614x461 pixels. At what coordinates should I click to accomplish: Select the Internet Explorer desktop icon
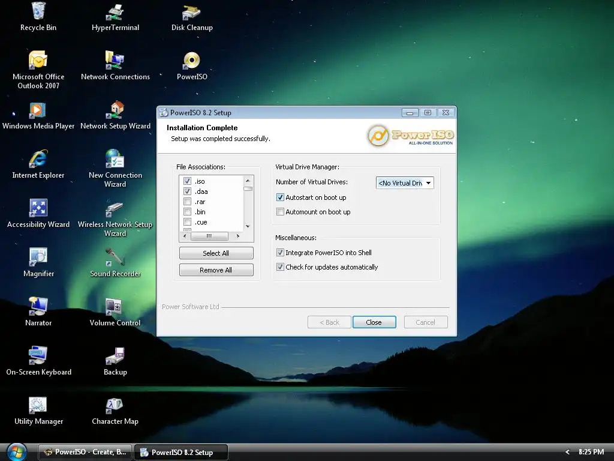pos(38,164)
